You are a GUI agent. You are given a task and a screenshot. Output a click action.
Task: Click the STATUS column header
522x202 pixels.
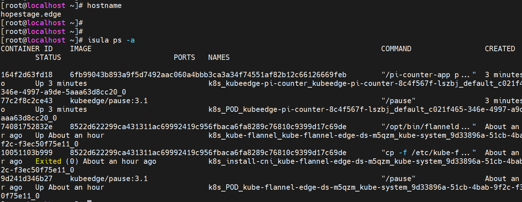[x=48, y=57]
